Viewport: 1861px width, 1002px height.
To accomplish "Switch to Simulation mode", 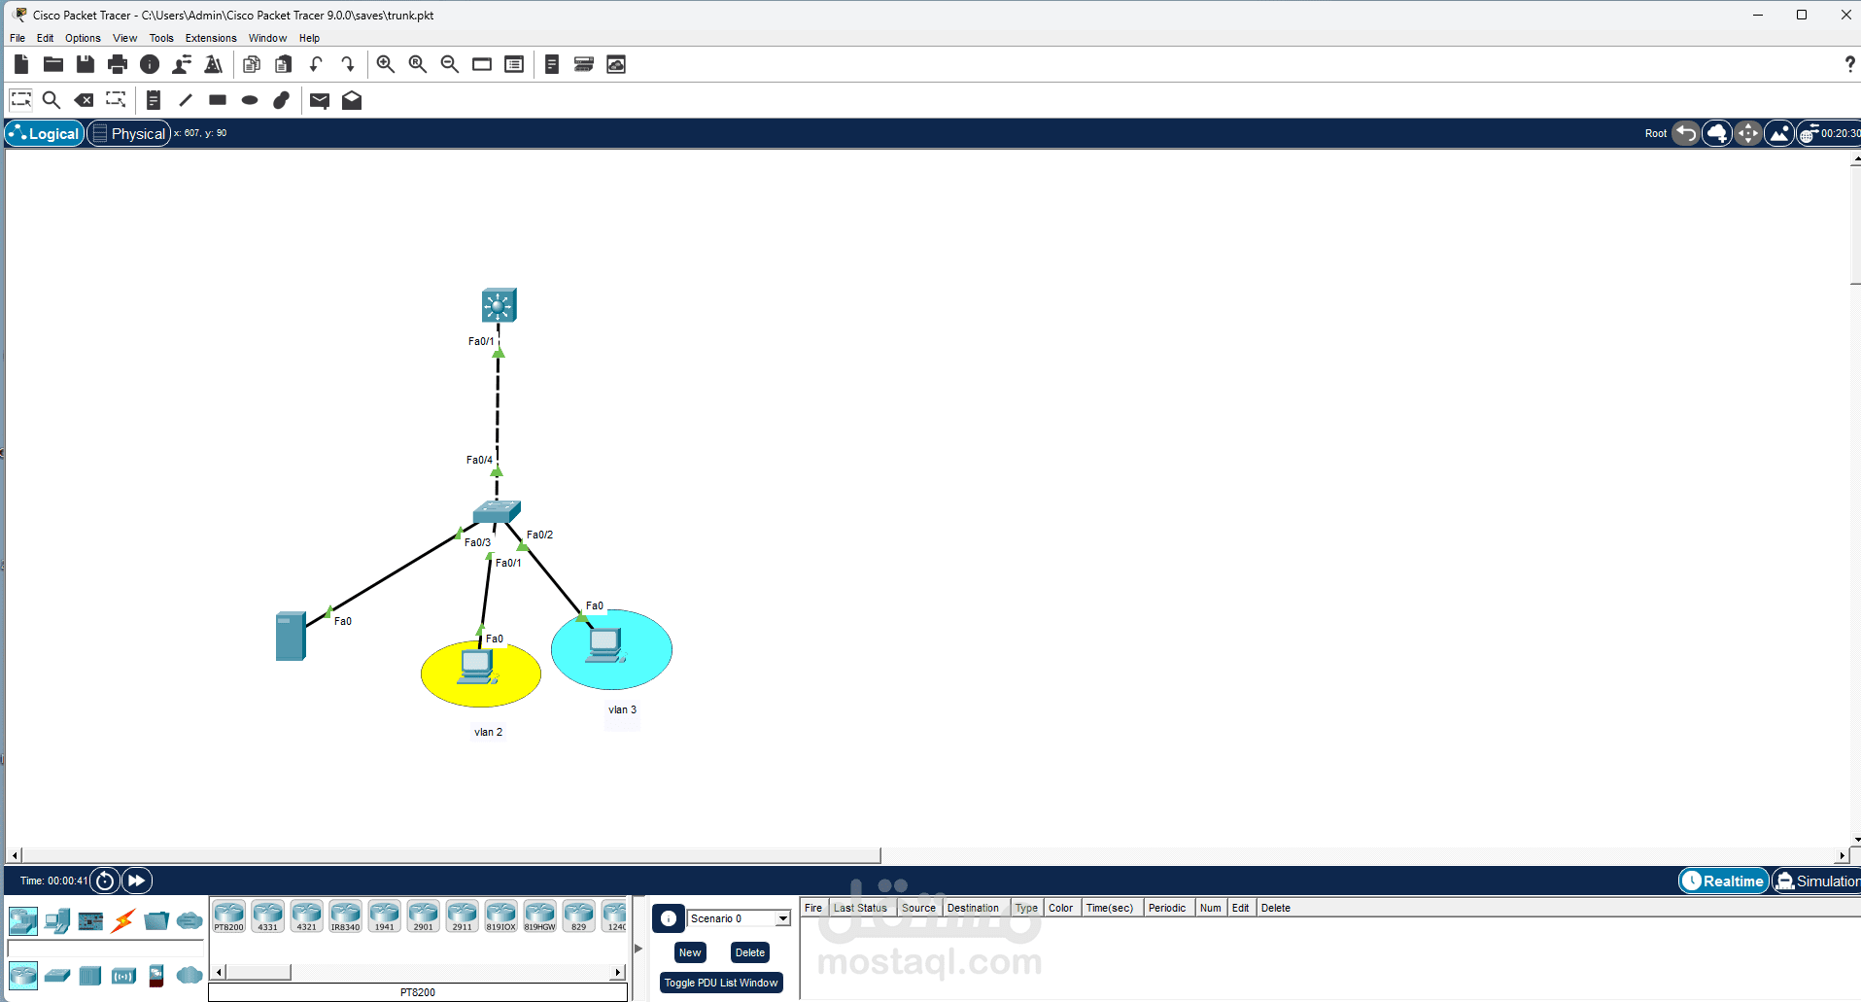I will coord(1816,881).
